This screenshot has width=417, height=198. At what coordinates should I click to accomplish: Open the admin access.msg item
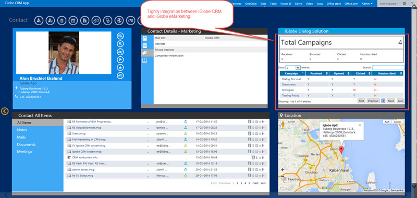(83, 169)
